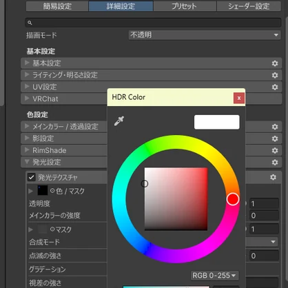Click inside the saturation-brightness square
The image size is (288, 288).
(x=176, y=199)
